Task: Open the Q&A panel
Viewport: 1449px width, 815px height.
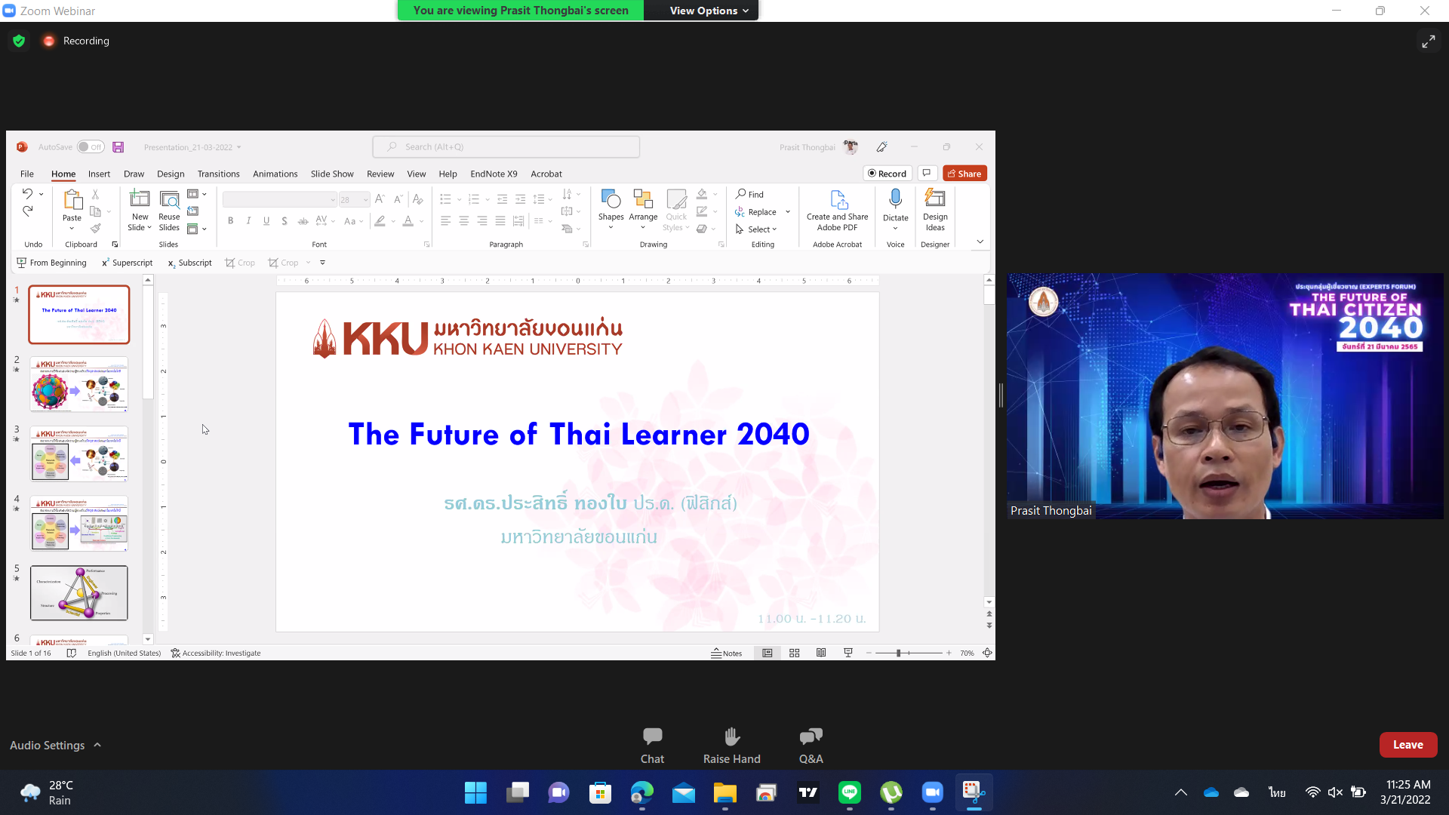Action: 811,737
